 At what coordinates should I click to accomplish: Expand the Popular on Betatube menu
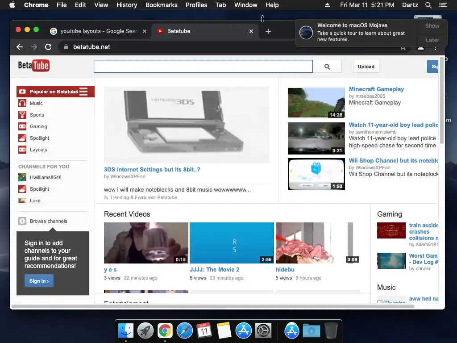83,92
